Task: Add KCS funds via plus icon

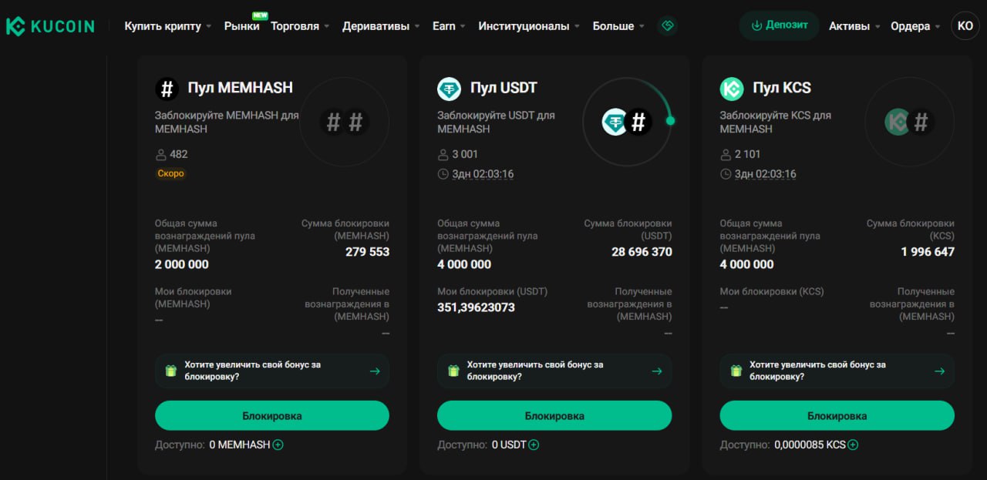Action: (853, 445)
